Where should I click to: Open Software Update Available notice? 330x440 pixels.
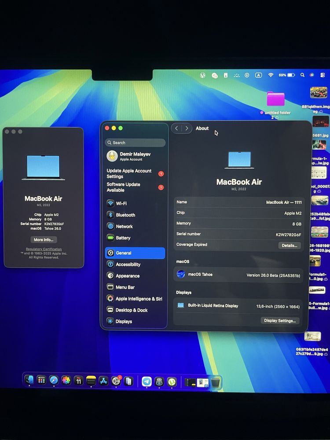point(135,187)
